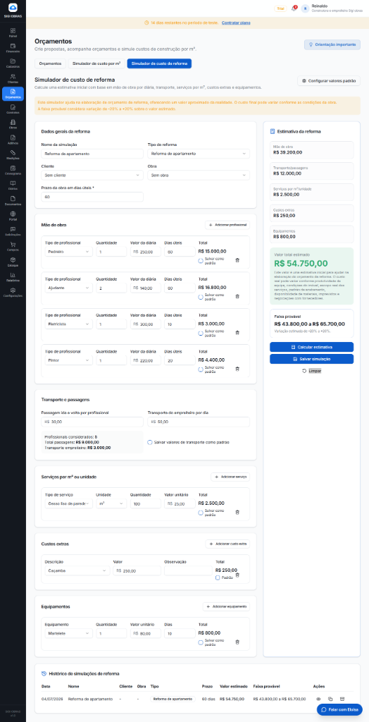
Task: Select Orçamentos in the sidebar
Action: point(13,94)
